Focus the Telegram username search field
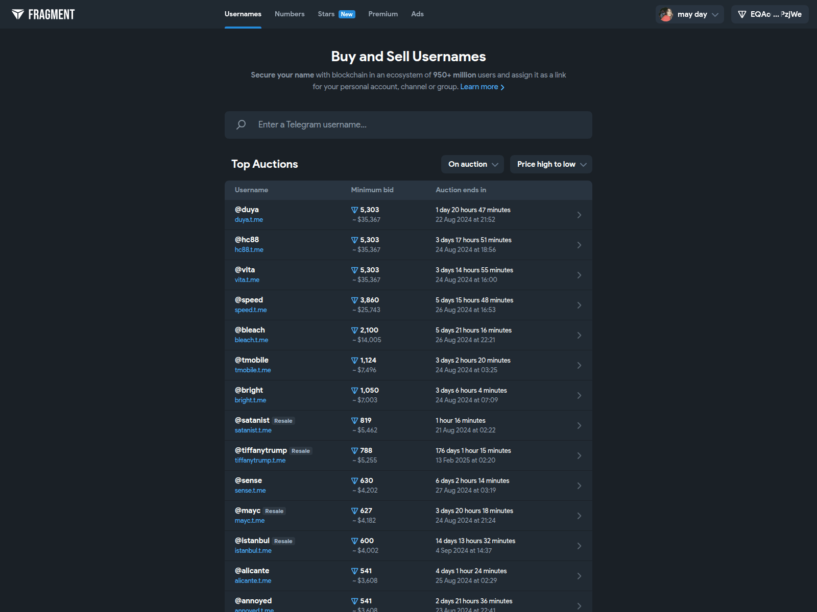 tap(408, 125)
